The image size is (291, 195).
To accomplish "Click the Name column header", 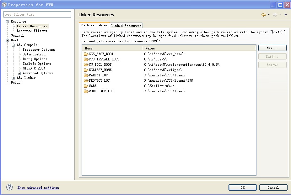I will click(x=112, y=48).
